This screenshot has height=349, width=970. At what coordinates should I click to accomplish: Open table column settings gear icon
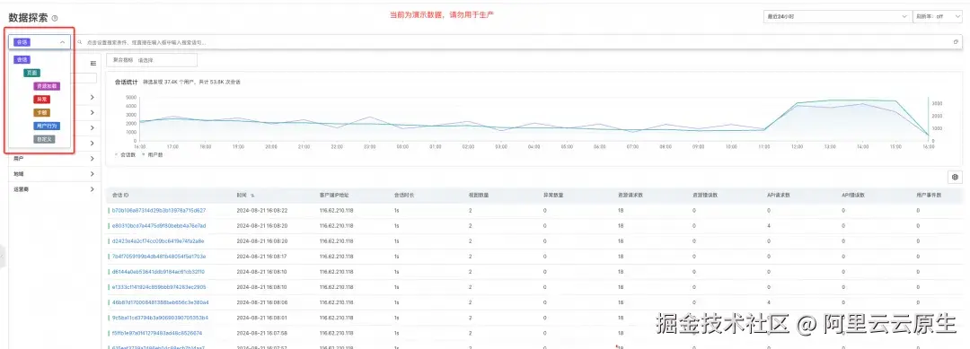(x=955, y=177)
